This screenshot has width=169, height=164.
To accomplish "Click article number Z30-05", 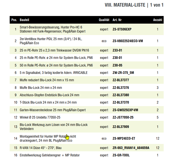I will (117, 65).
